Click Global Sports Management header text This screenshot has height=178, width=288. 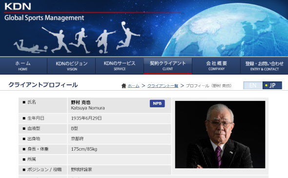[44, 18]
